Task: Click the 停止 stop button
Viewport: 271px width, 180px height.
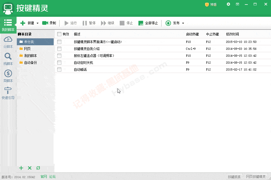Action: point(126,23)
